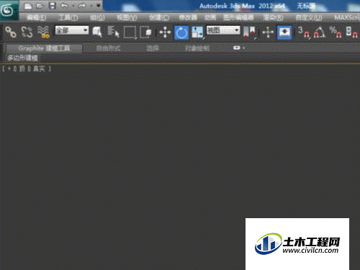
Task: Click the New Scene icon in title bar
Action: point(28,6)
